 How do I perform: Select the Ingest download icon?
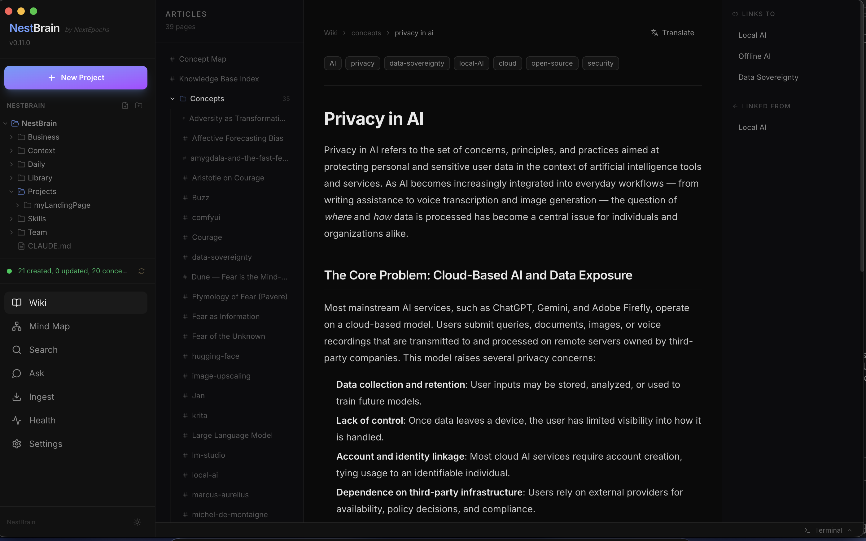17,397
